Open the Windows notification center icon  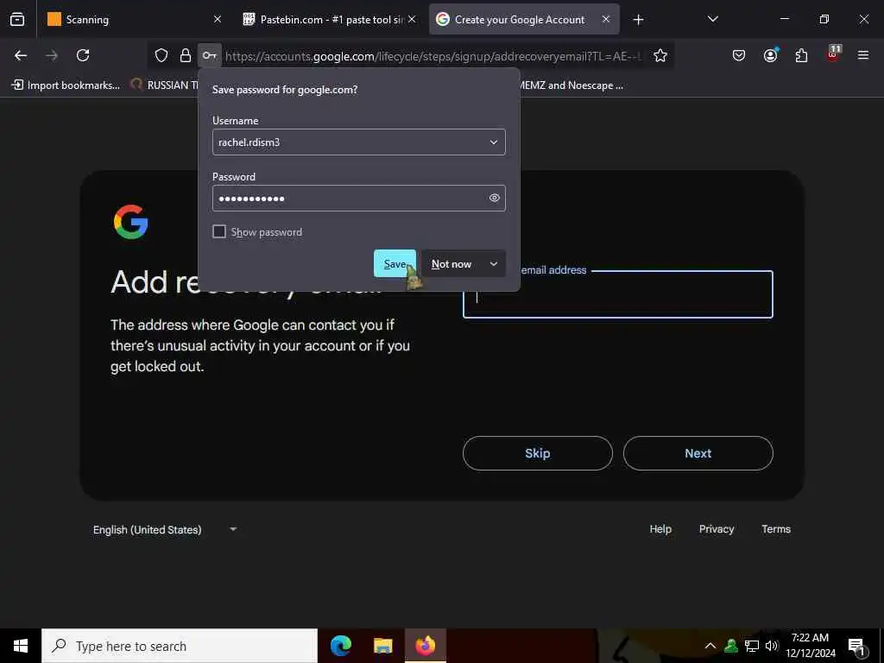[x=857, y=646]
